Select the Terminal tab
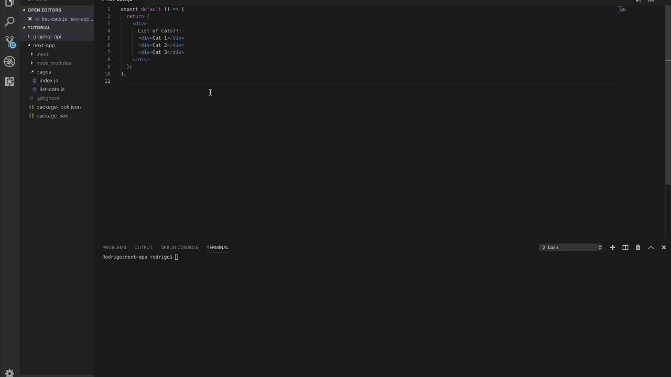 point(218,247)
